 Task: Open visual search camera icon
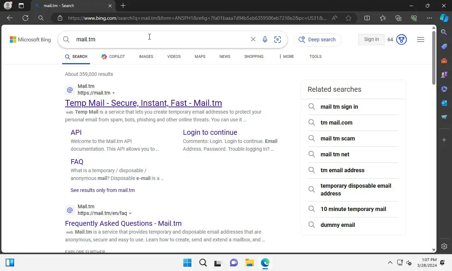coord(278,40)
